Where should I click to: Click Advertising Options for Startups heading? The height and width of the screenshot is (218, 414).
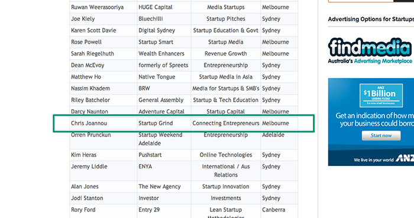point(371,19)
